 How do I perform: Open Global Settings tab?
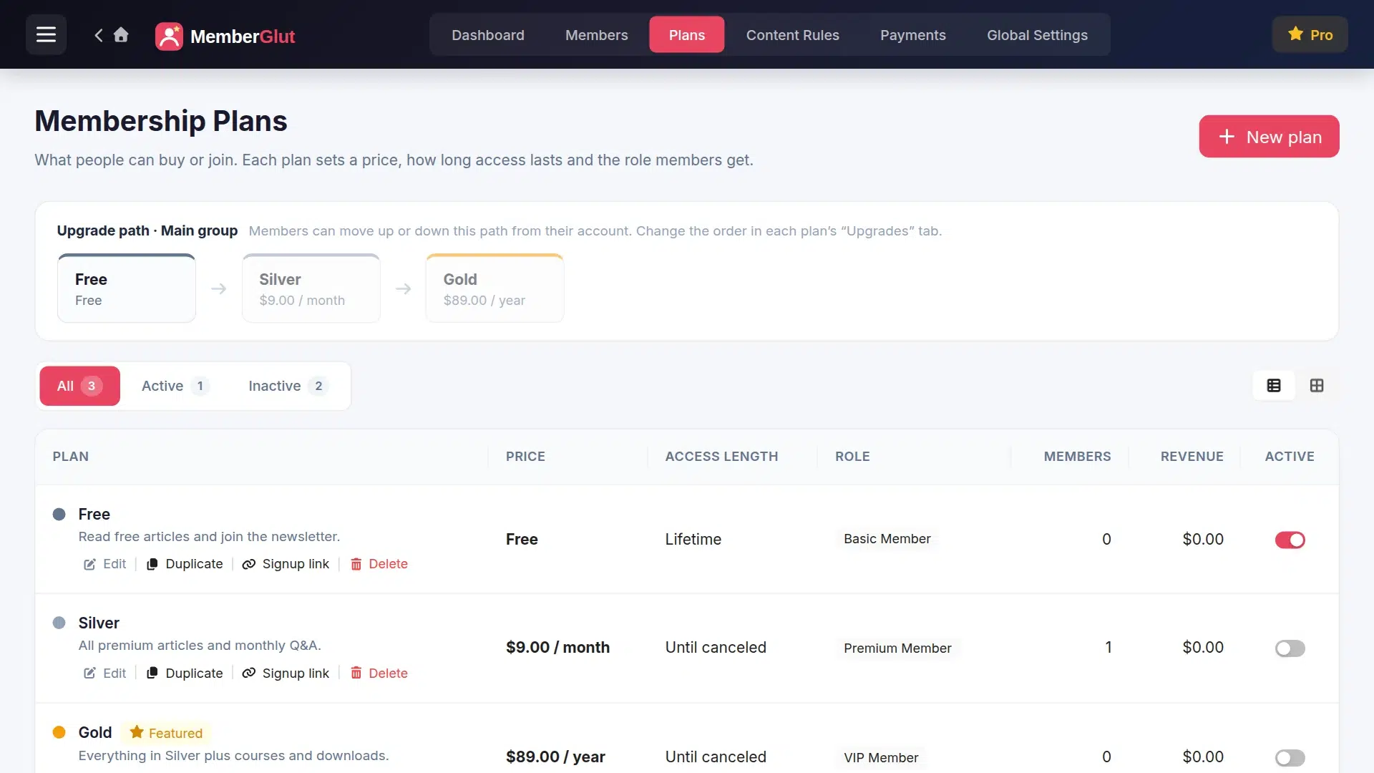(x=1037, y=35)
